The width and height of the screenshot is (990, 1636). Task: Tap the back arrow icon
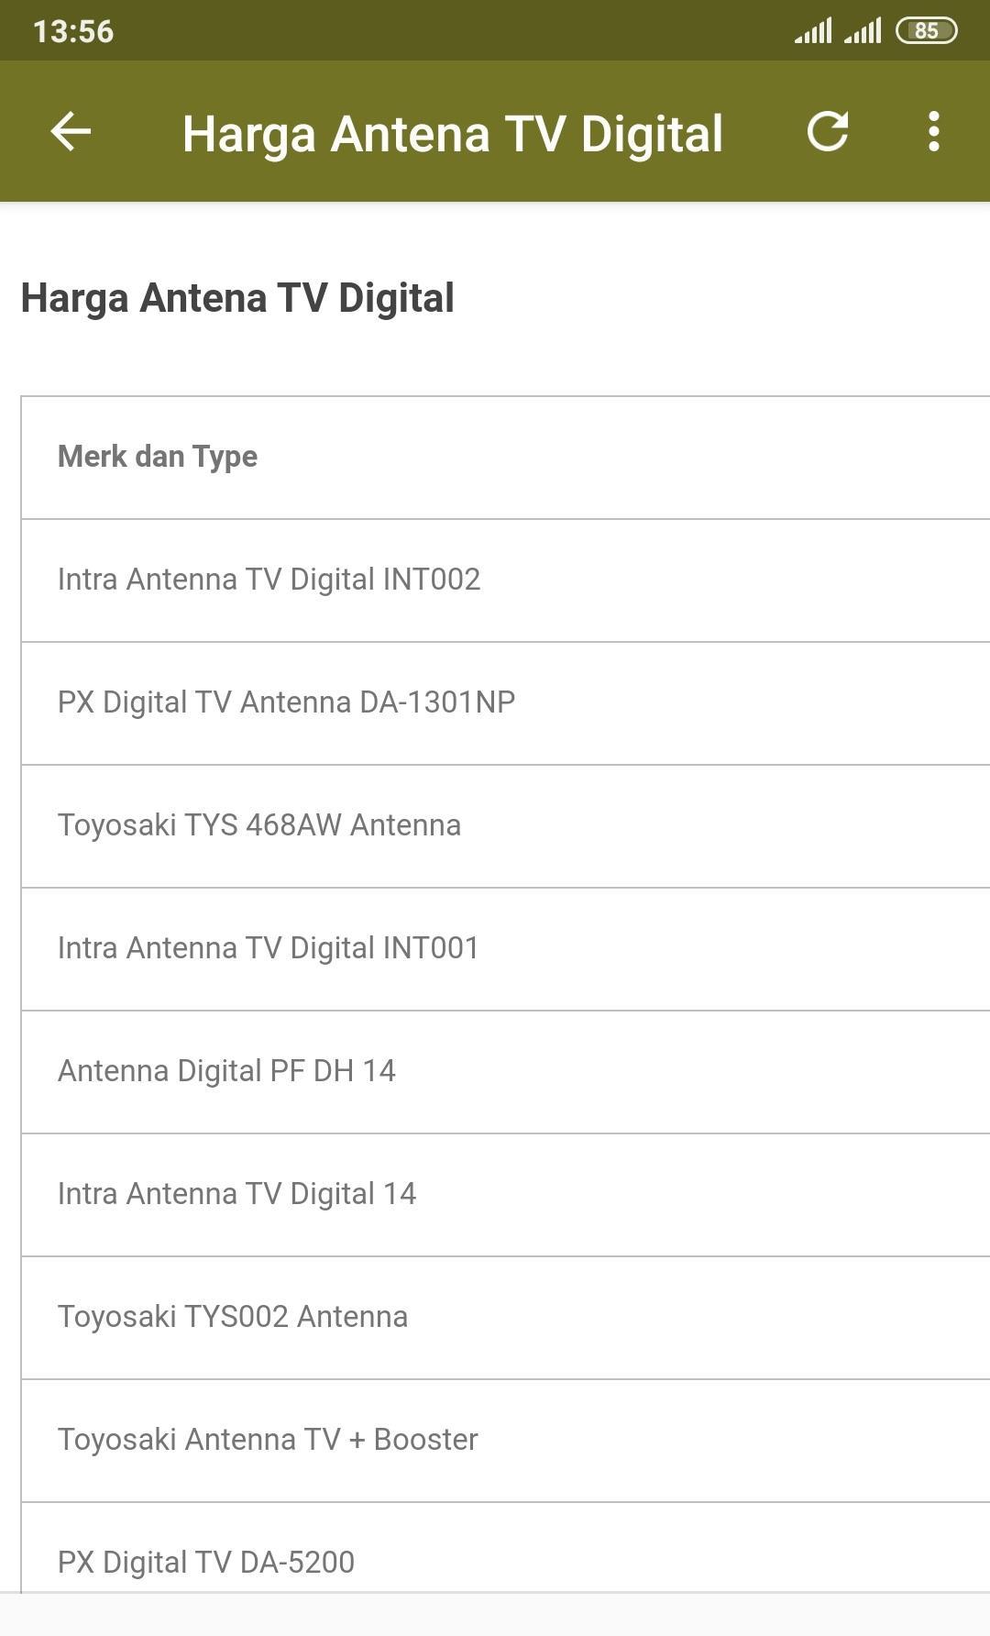tap(71, 131)
